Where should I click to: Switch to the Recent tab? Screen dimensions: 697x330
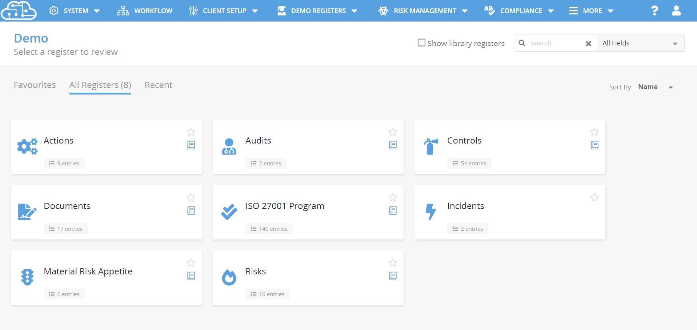click(159, 85)
